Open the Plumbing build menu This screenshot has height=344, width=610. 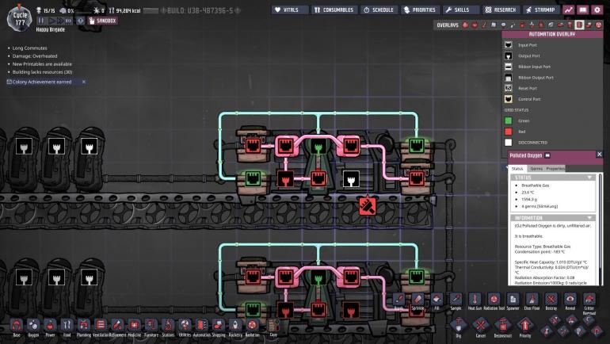click(85, 325)
